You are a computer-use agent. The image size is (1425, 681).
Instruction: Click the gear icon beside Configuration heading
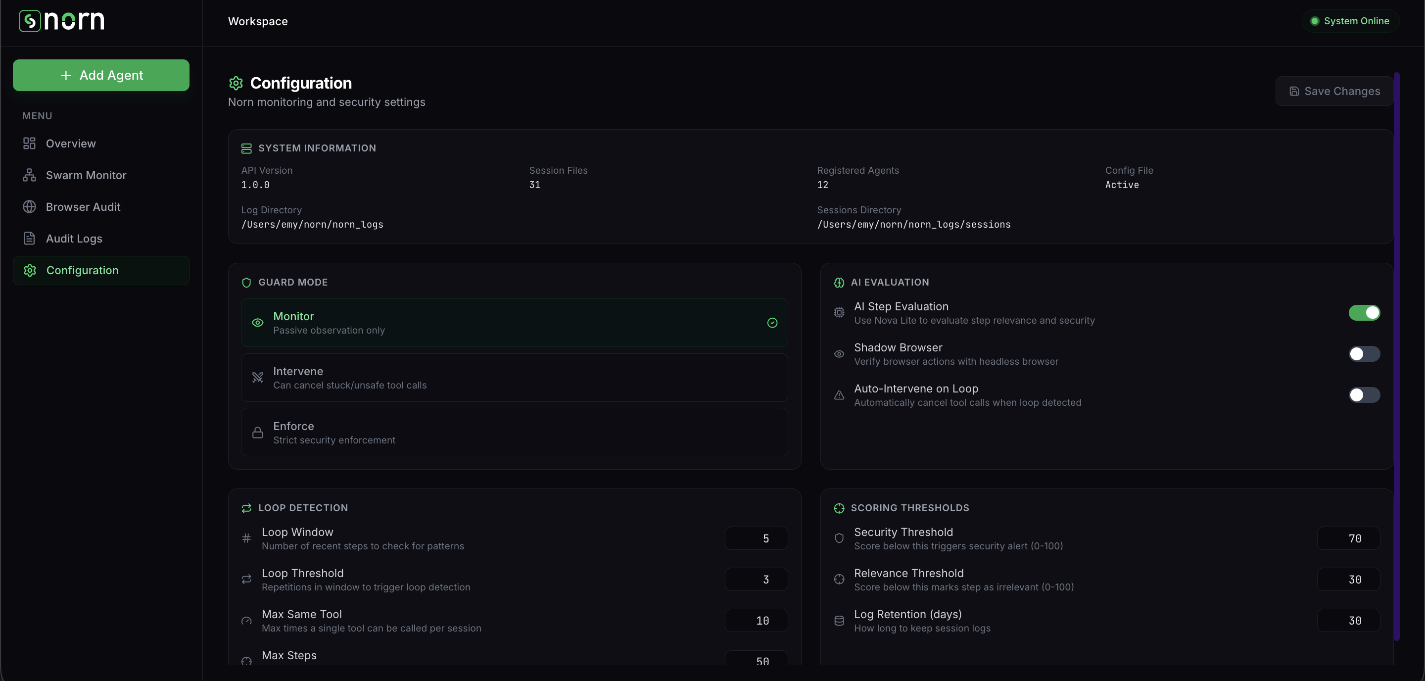point(236,83)
